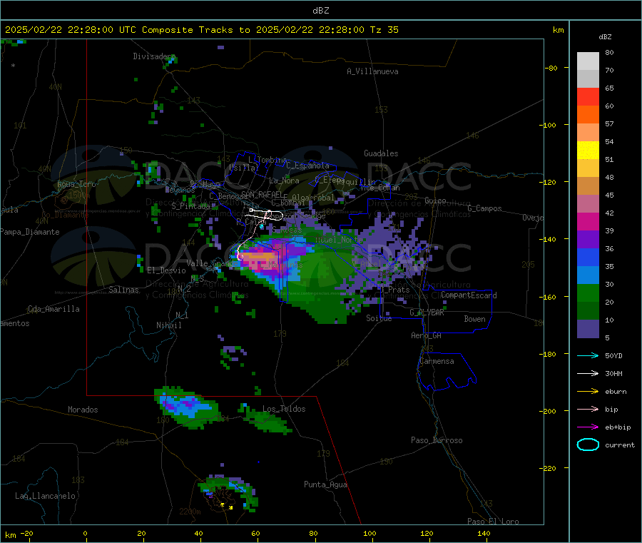Screen dimensions: 642x543
Task: Click the 'CompantEscard' map label
Action: pos(469,295)
